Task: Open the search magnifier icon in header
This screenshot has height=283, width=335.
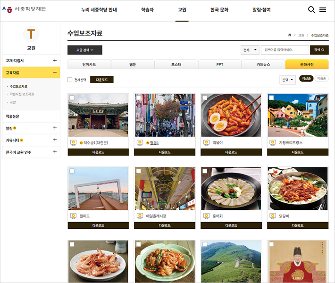Action: [311, 9]
